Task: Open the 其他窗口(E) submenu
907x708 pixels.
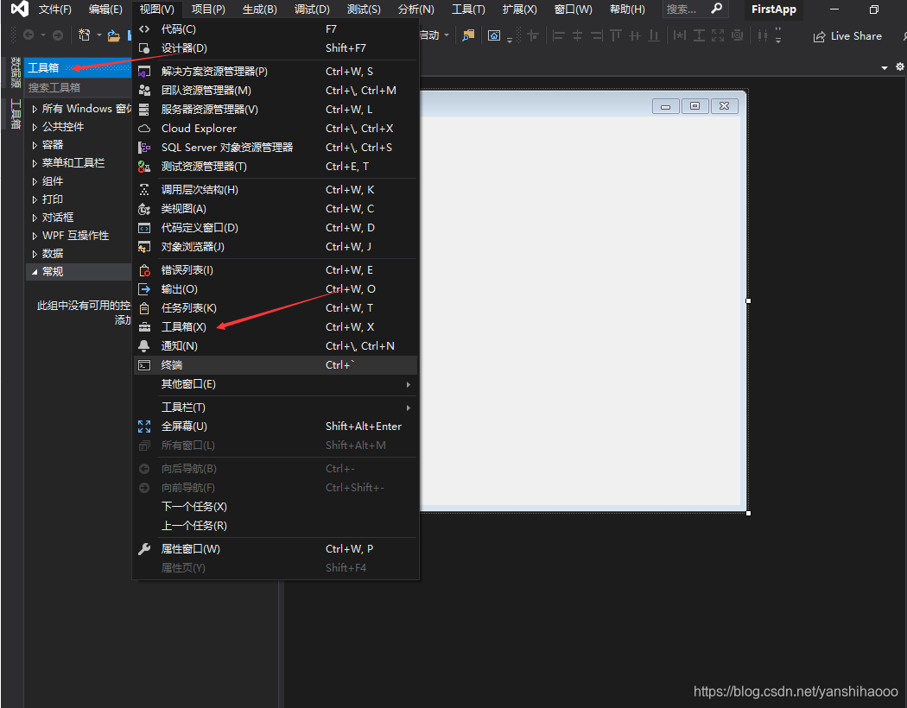Action: click(276, 384)
